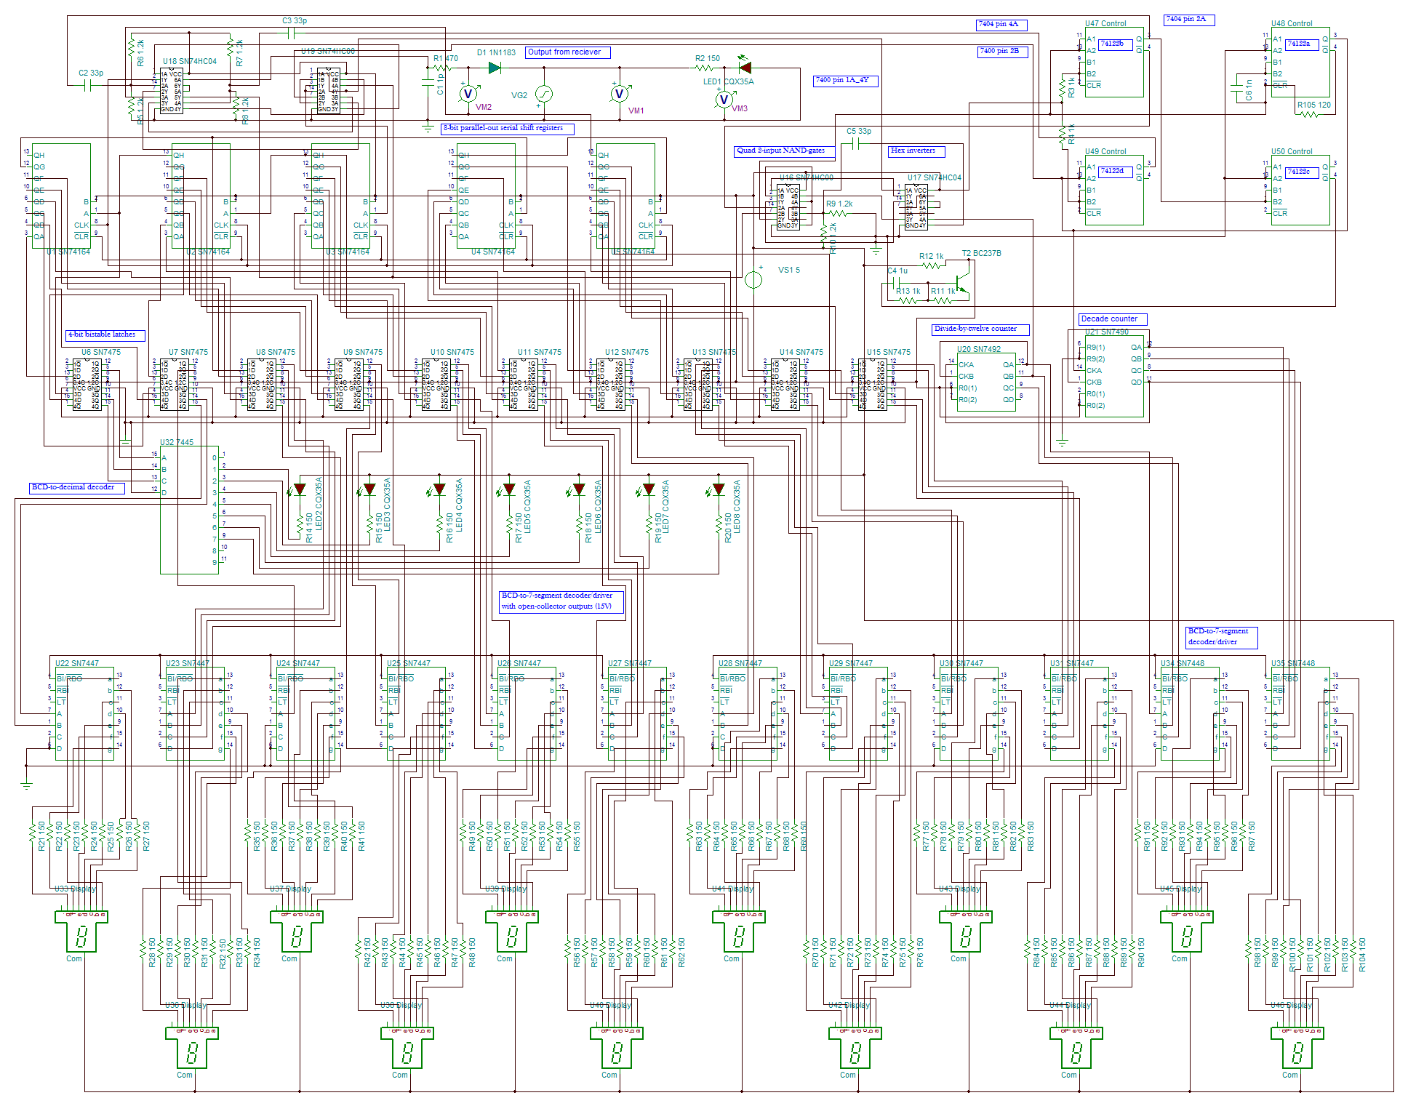1408x1106 pixels.
Task: Click the LED3 CQX35A symbol
Action: [369, 489]
